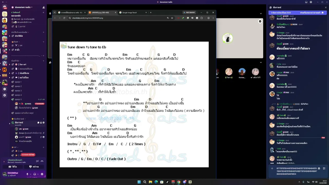Invite people to server icon

click(x=44, y=7)
